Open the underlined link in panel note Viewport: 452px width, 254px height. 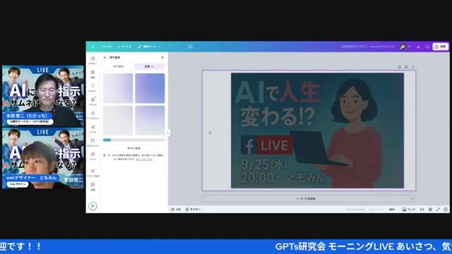pos(144,159)
